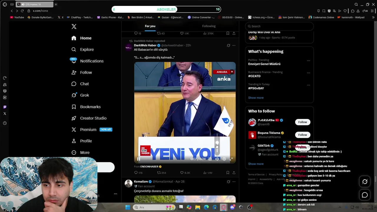Viewport: 377px width, 212px height.
Task: Pause the Ali Babacan video
Action: click(138, 159)
